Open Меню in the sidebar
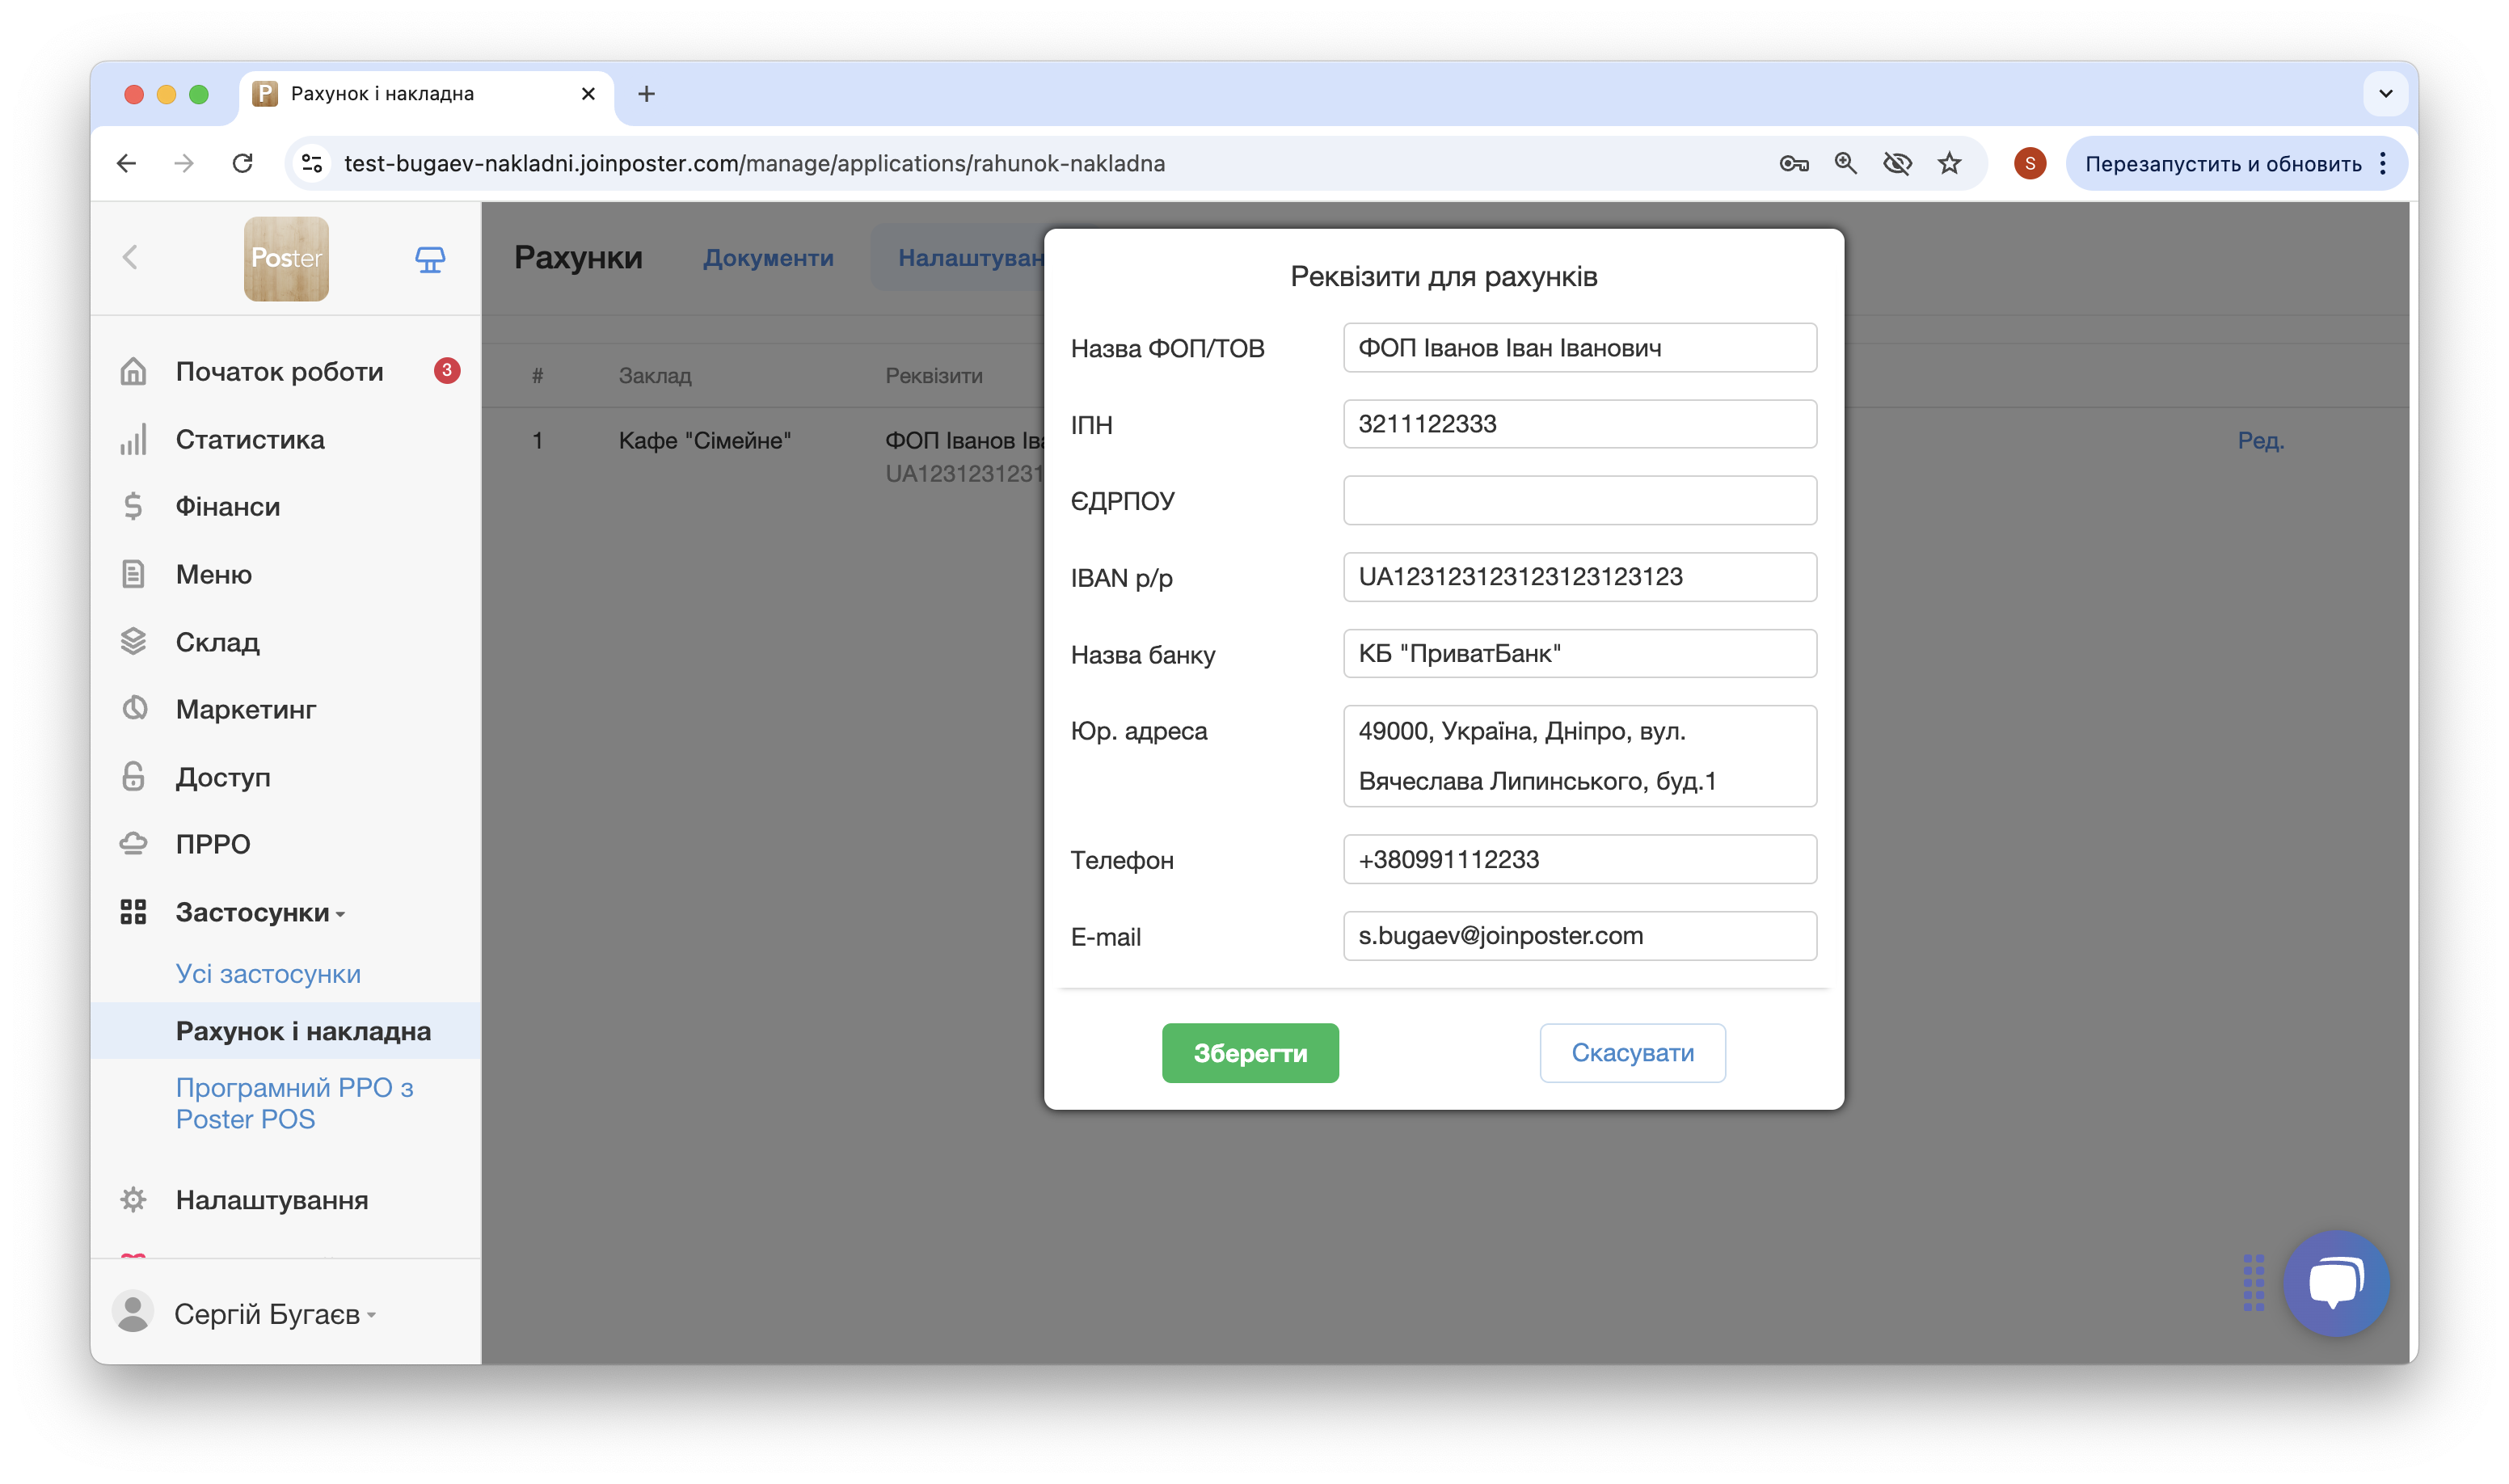Screen dimensions: 2509x1484 pos(214,574)
